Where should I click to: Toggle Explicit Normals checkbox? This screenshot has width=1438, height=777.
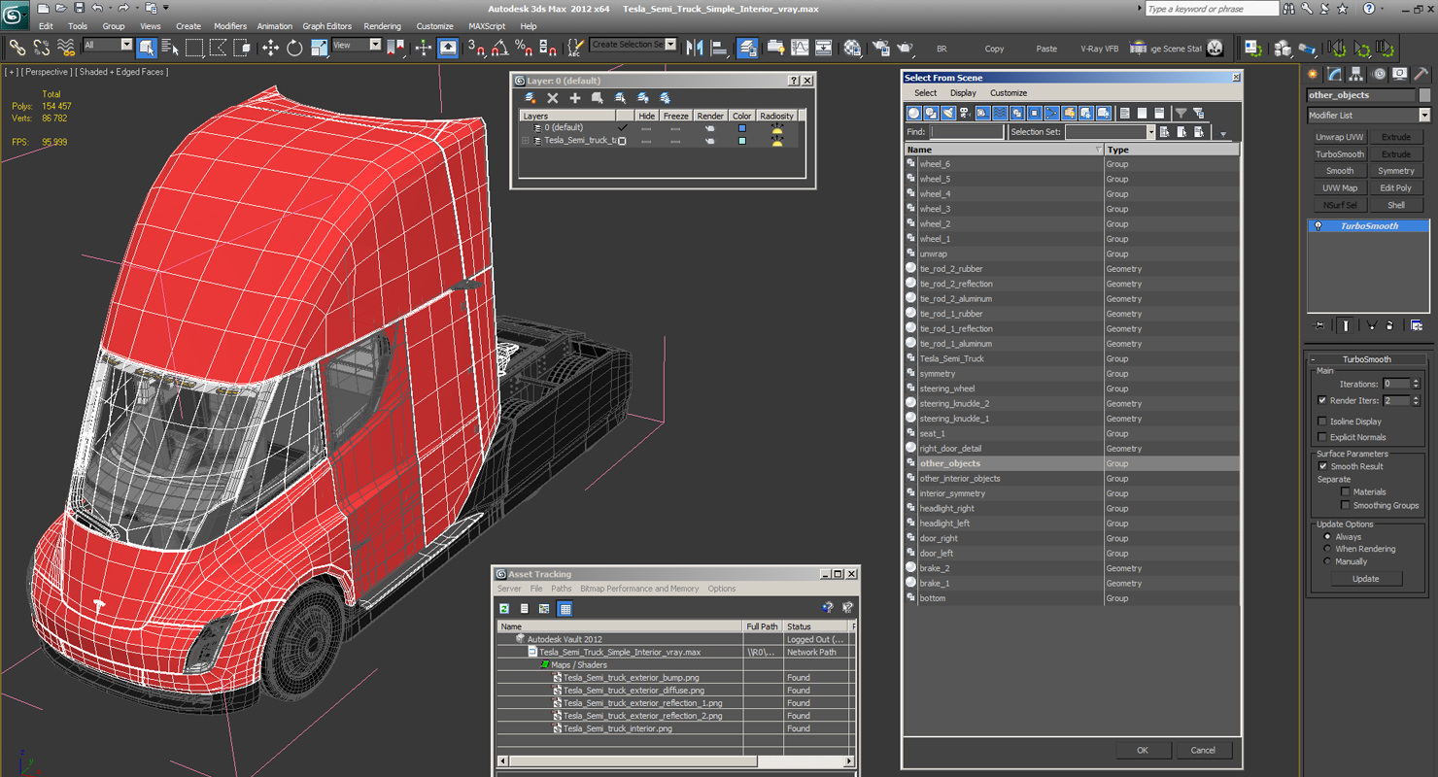coord(1322,437)
